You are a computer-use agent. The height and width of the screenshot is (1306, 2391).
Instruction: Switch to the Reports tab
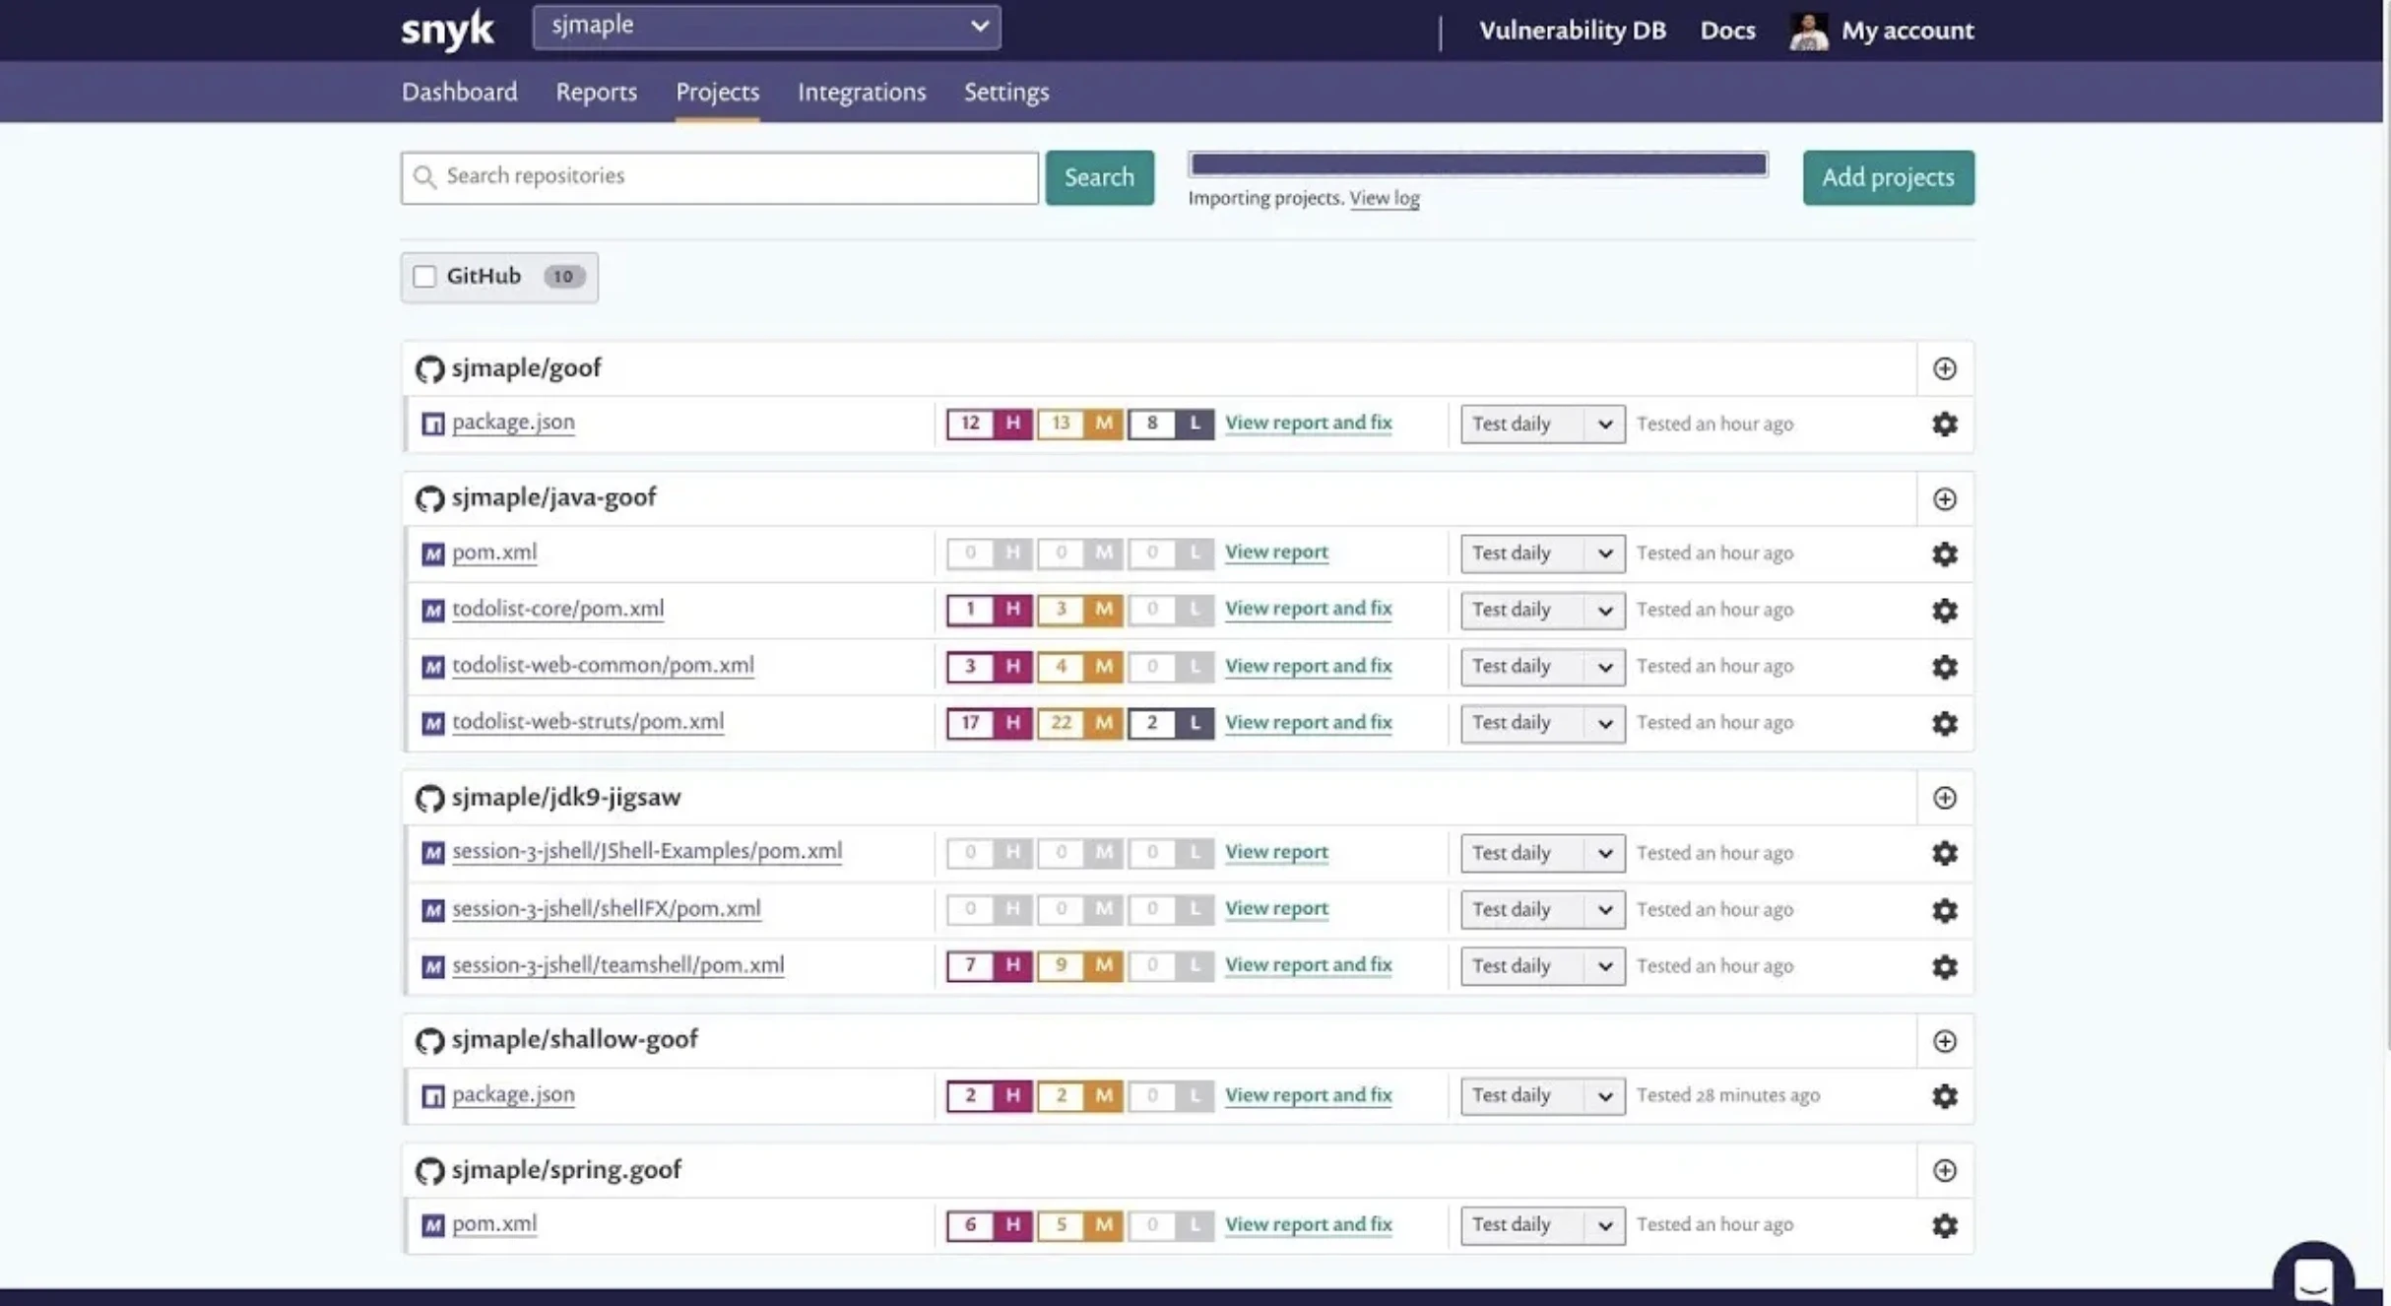coord(596,92)
